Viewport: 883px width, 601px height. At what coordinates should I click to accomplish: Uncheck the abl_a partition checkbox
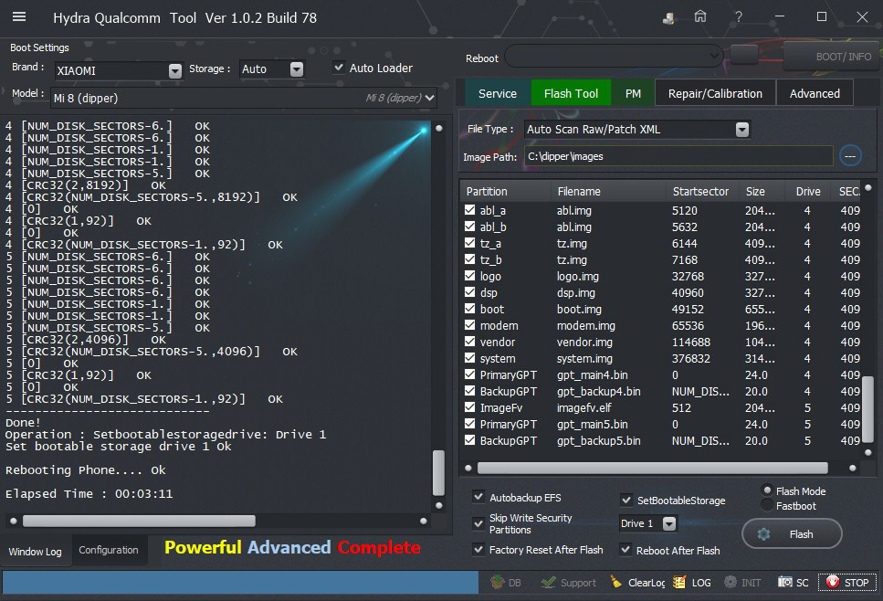[469, 210]
